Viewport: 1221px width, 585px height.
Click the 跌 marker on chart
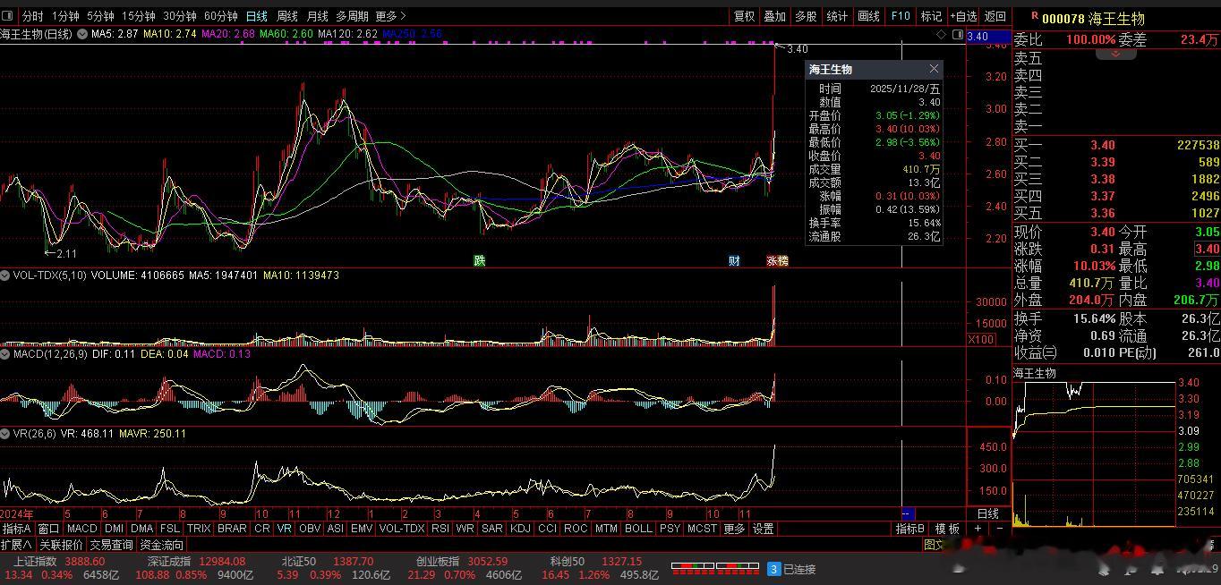[x=480, y=260]
